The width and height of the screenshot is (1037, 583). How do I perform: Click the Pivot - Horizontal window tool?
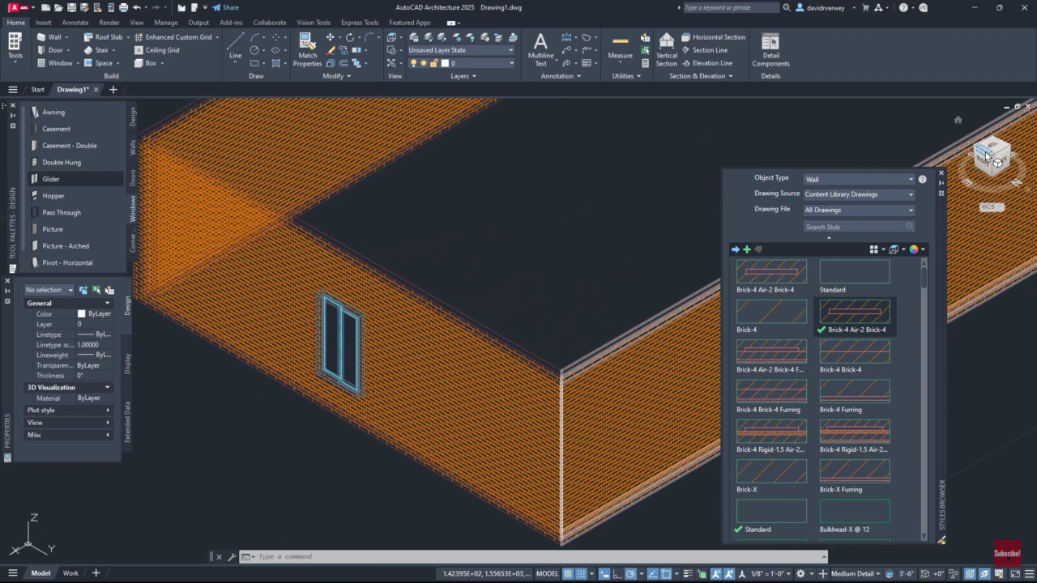tap(67, 262)
